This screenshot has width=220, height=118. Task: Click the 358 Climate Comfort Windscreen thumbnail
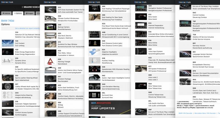(51, 18)
